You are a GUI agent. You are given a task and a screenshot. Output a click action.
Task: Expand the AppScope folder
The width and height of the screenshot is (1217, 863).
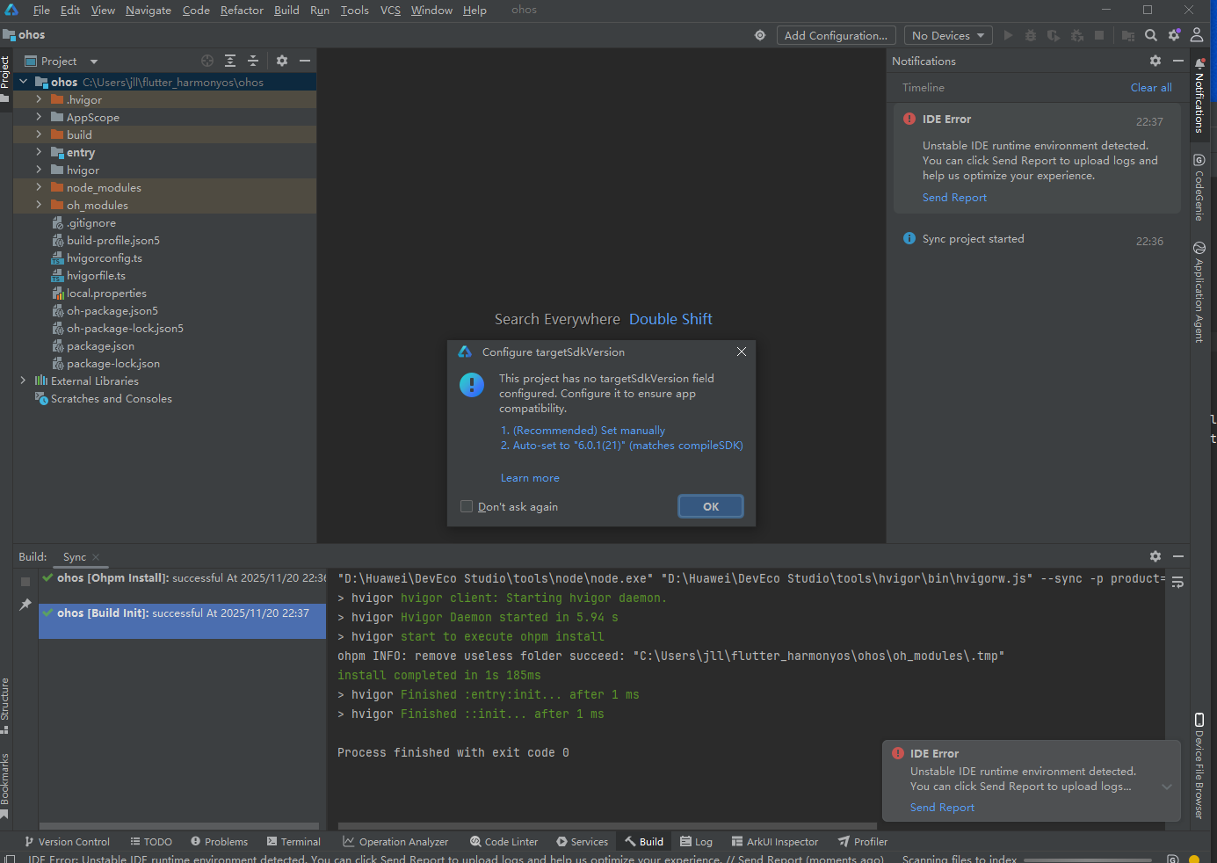click(x=39, y=117)
